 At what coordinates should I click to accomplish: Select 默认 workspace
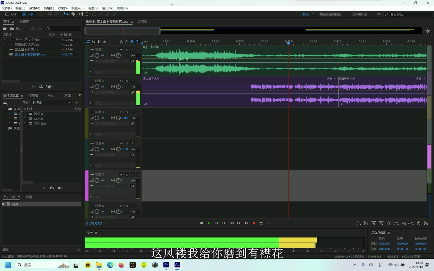pyautogui.click(x=305, y=14)
